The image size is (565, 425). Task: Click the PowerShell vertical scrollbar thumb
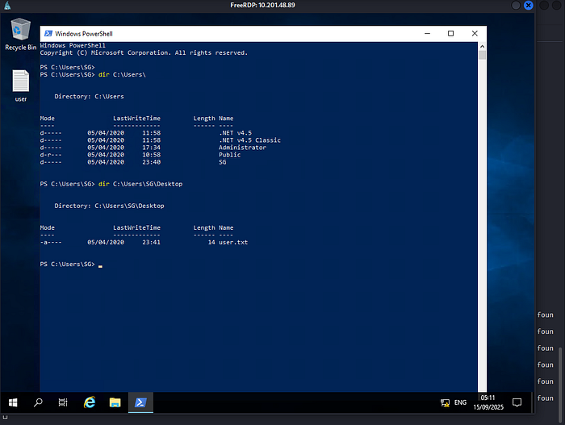(x=482, y=55)
